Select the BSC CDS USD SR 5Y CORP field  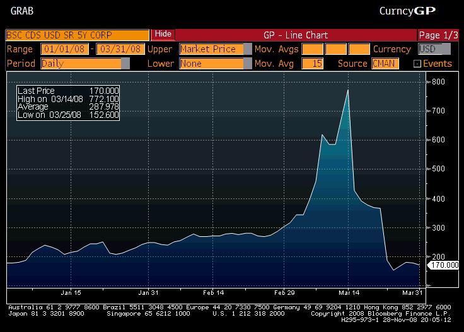[78, 35]
